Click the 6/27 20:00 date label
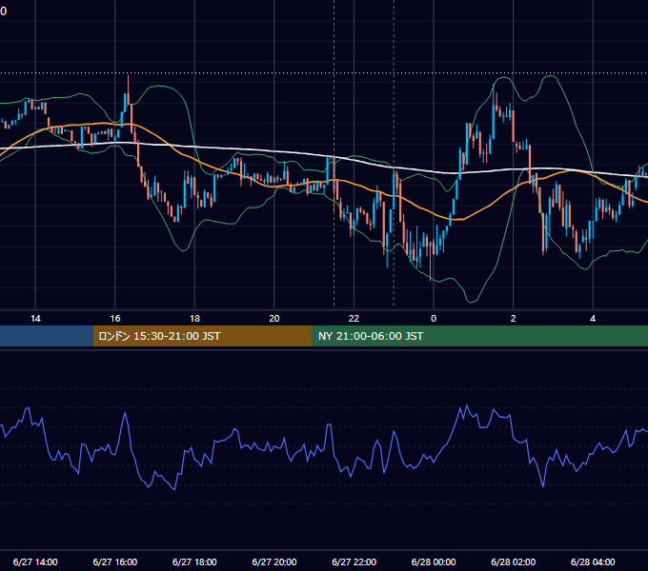Viewport: 648px width, 571px height. (274, 561)
